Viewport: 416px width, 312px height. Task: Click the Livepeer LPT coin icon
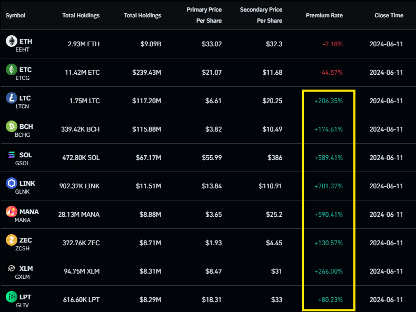point(12,297)
